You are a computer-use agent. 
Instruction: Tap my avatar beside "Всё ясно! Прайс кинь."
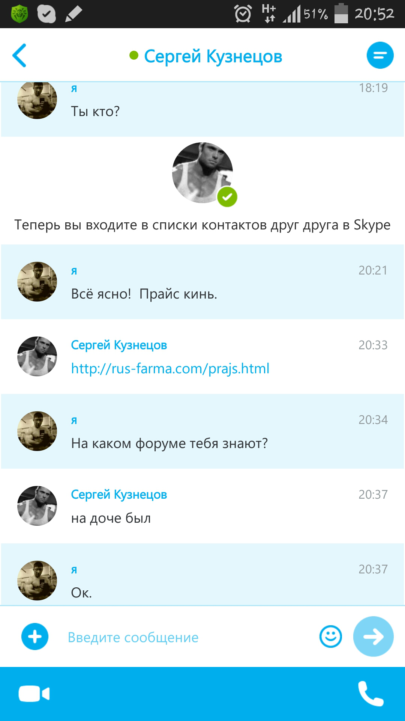pos(37,282)
